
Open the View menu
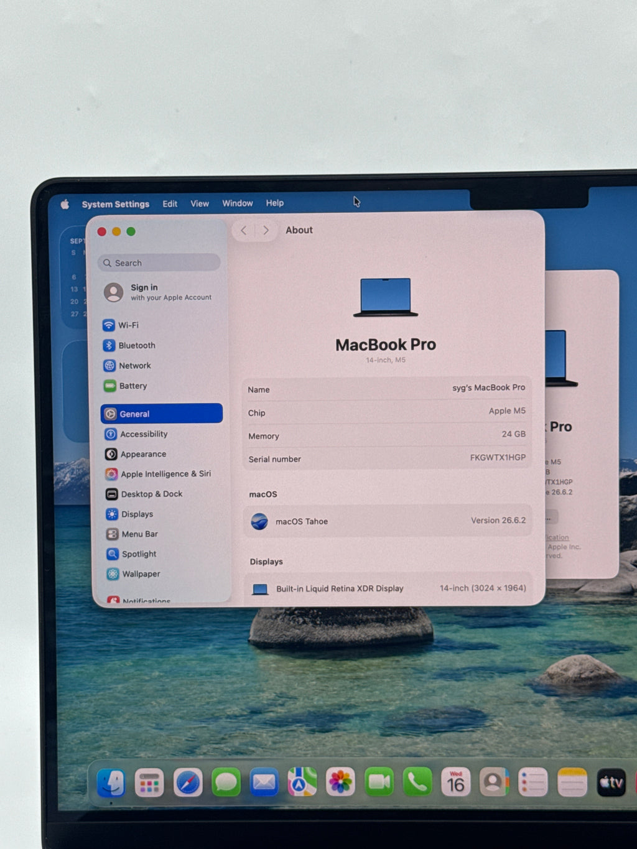(200, 203)
